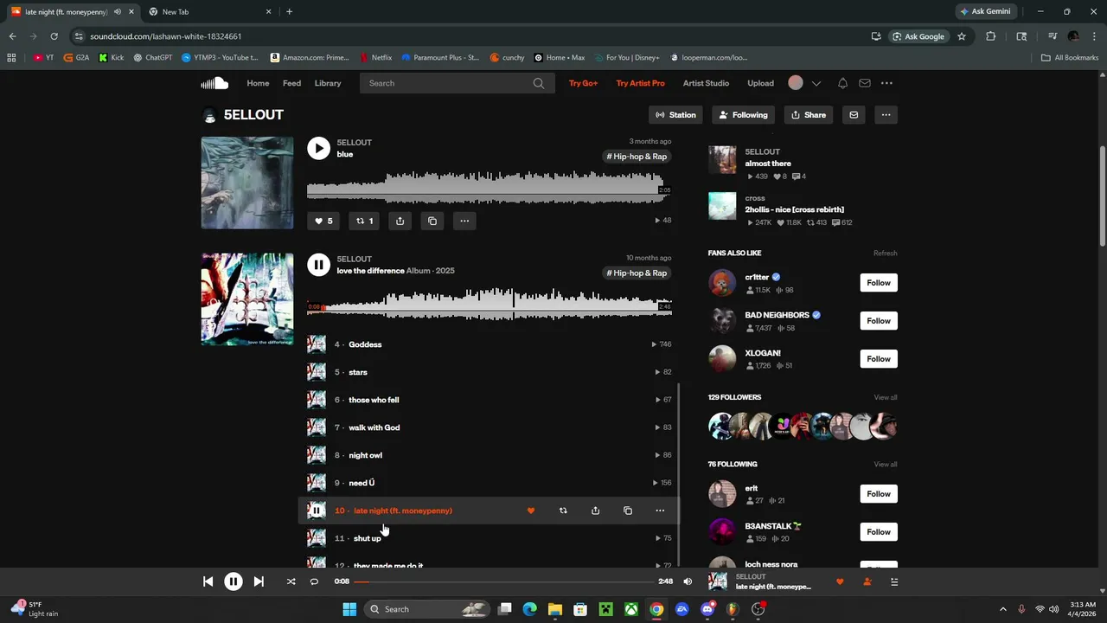Open blue track cover art
Image resolution: width=1107 pixels, height=623 pixels.
tap(247, 183)
